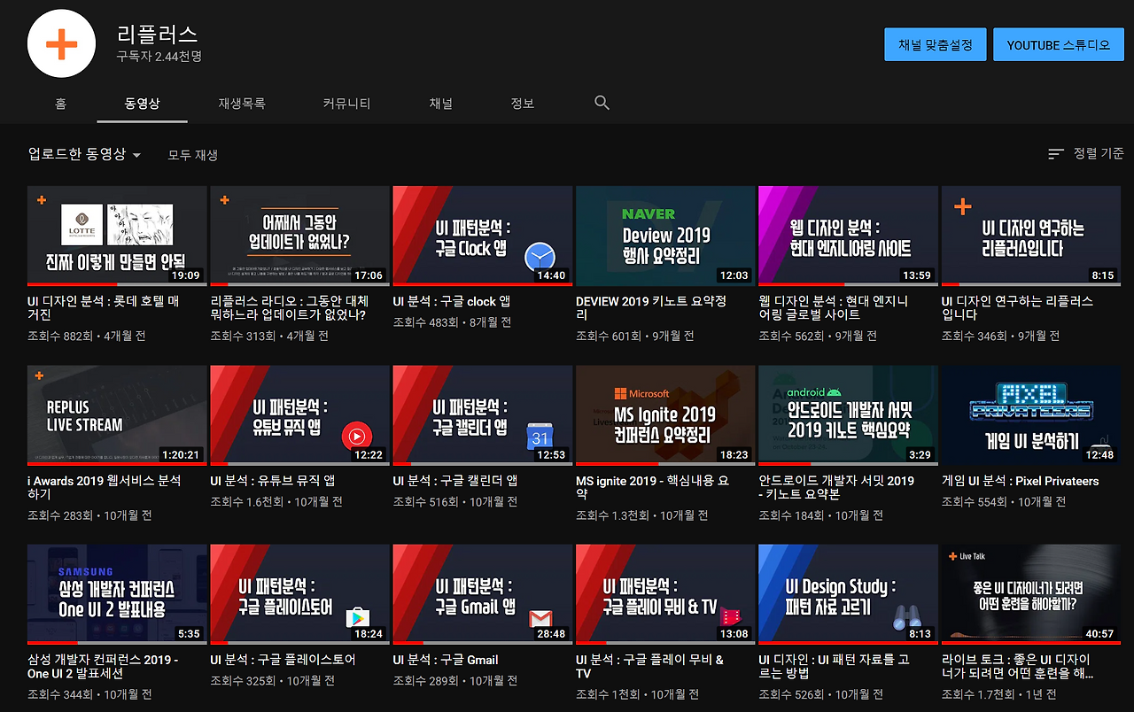1134x712 pixels.
Task: Open the MS Ignite 2019 thumbnail
Action: [x=665, y=415]
